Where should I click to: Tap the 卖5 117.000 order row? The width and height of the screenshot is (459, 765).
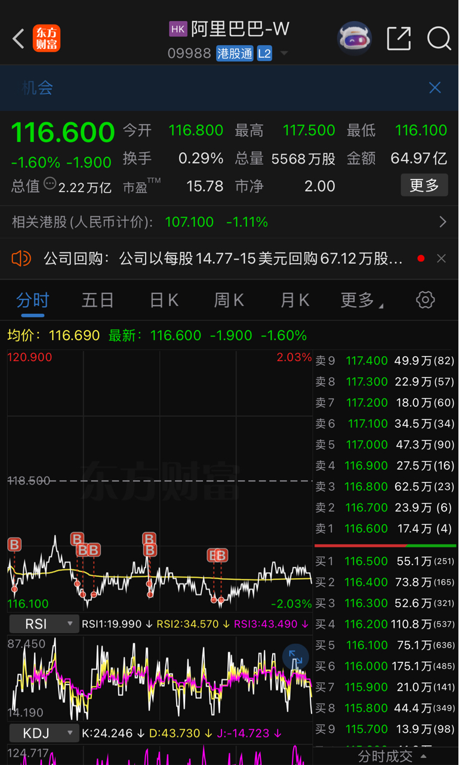tap(385, 445)
